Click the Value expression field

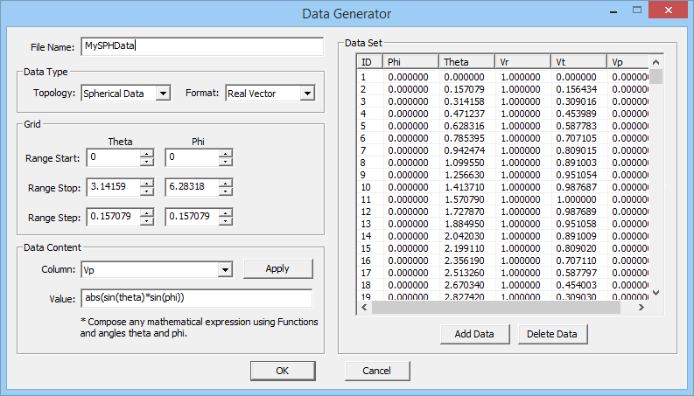(196, 298)
